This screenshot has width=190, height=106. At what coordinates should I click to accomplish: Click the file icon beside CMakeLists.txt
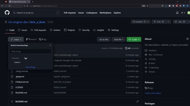(x=12, y=82)
